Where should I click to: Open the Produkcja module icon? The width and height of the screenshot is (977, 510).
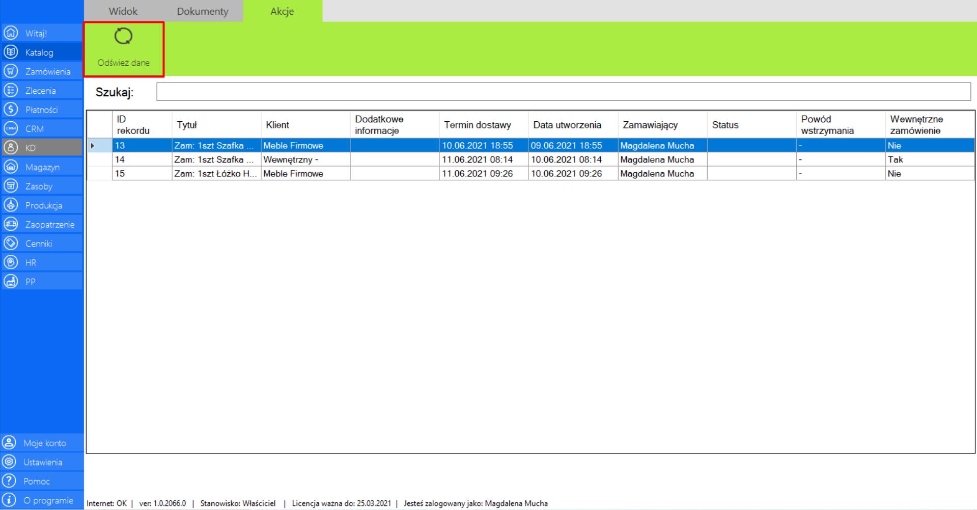click(x=10, y=205)
